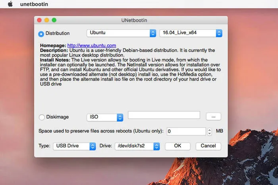
Task: Expand the USB Drive type dropdown
Action: 74,146
